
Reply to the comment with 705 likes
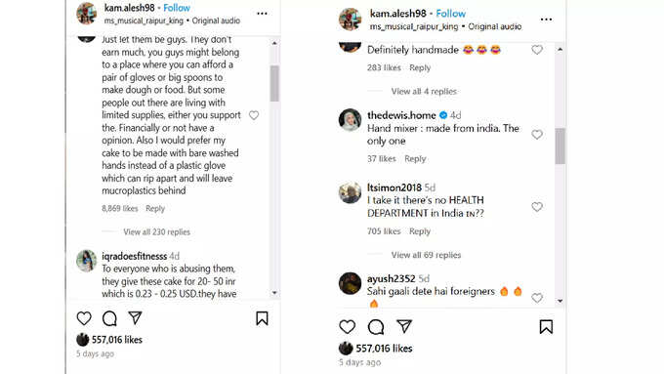click(420, 231)
